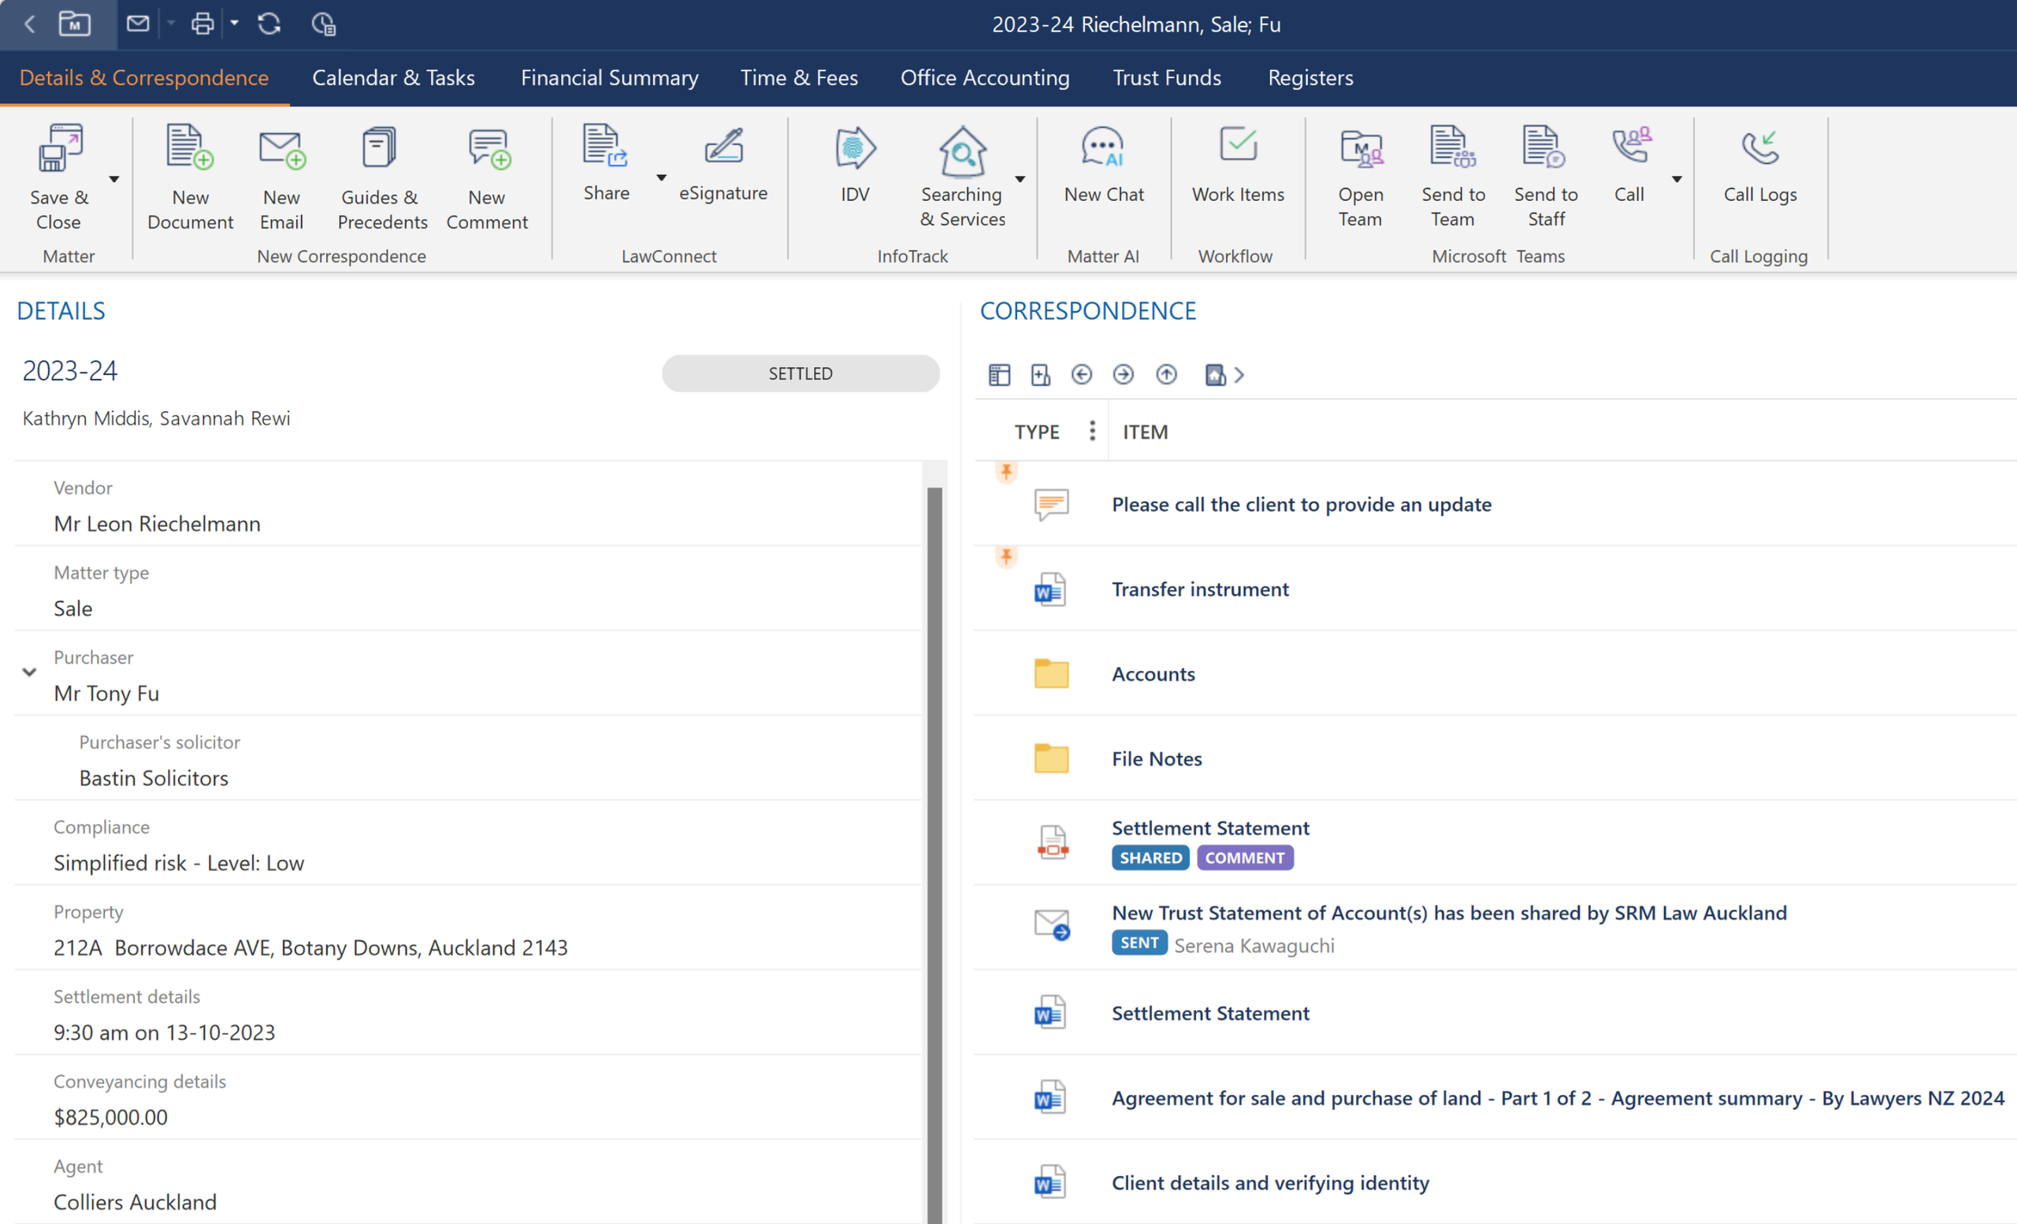
Task: Unpin the 'Please call the client' comment
Action: (1006, 471)
